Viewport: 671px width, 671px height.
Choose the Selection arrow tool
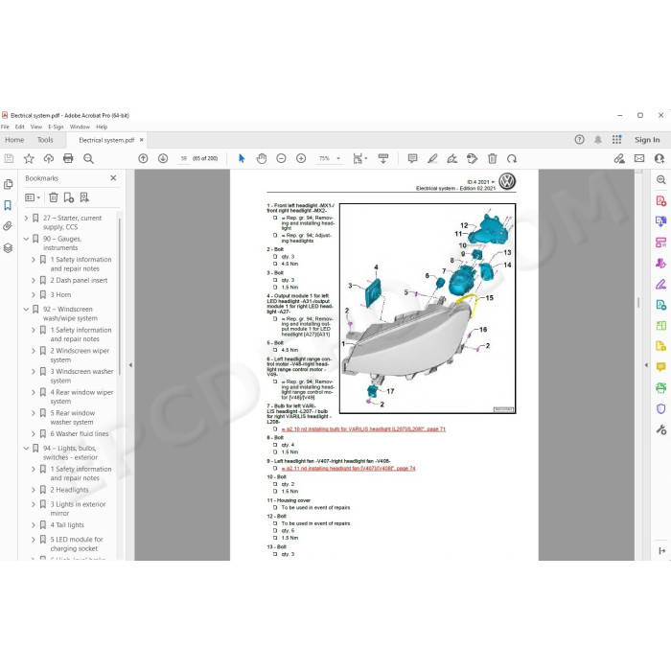(x=242, y=159)
